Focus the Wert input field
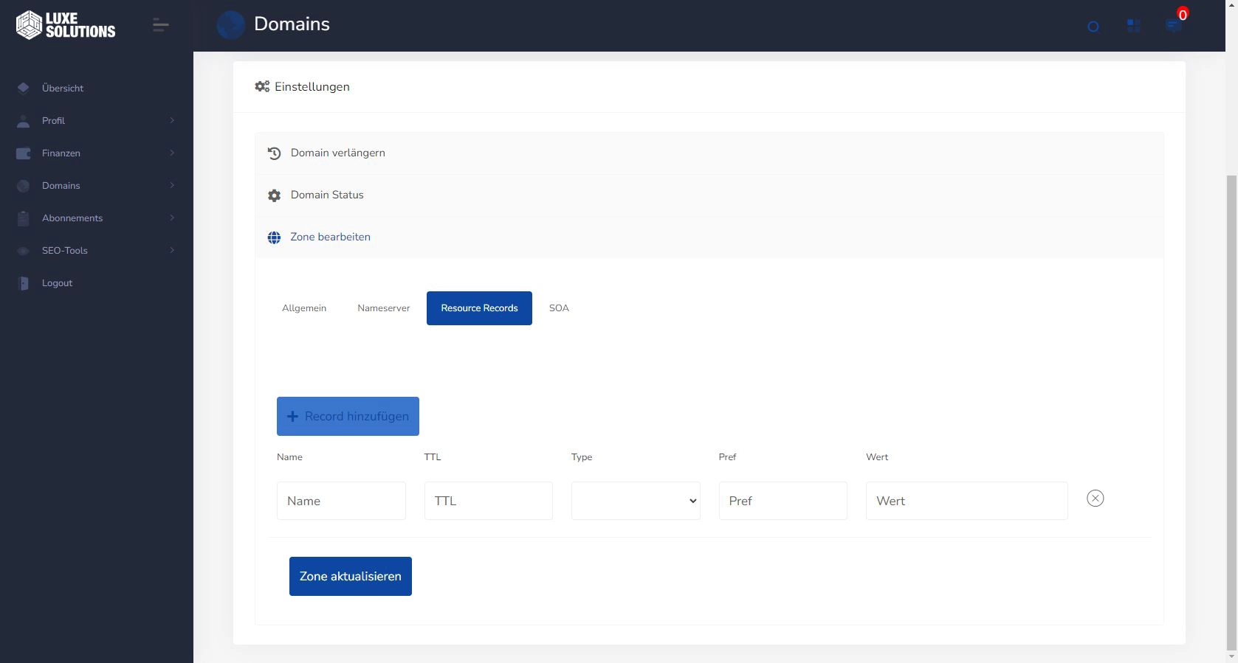Screen dimensions: 1238x663 click(967, 501)
